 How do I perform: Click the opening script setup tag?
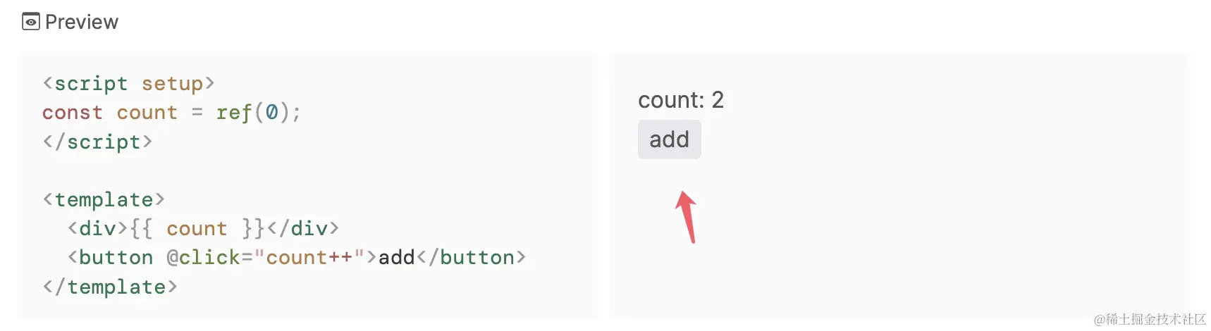(x=128, y=84)
